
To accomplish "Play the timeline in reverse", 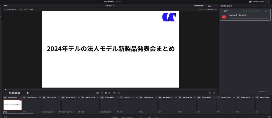I will pos(102,93).
